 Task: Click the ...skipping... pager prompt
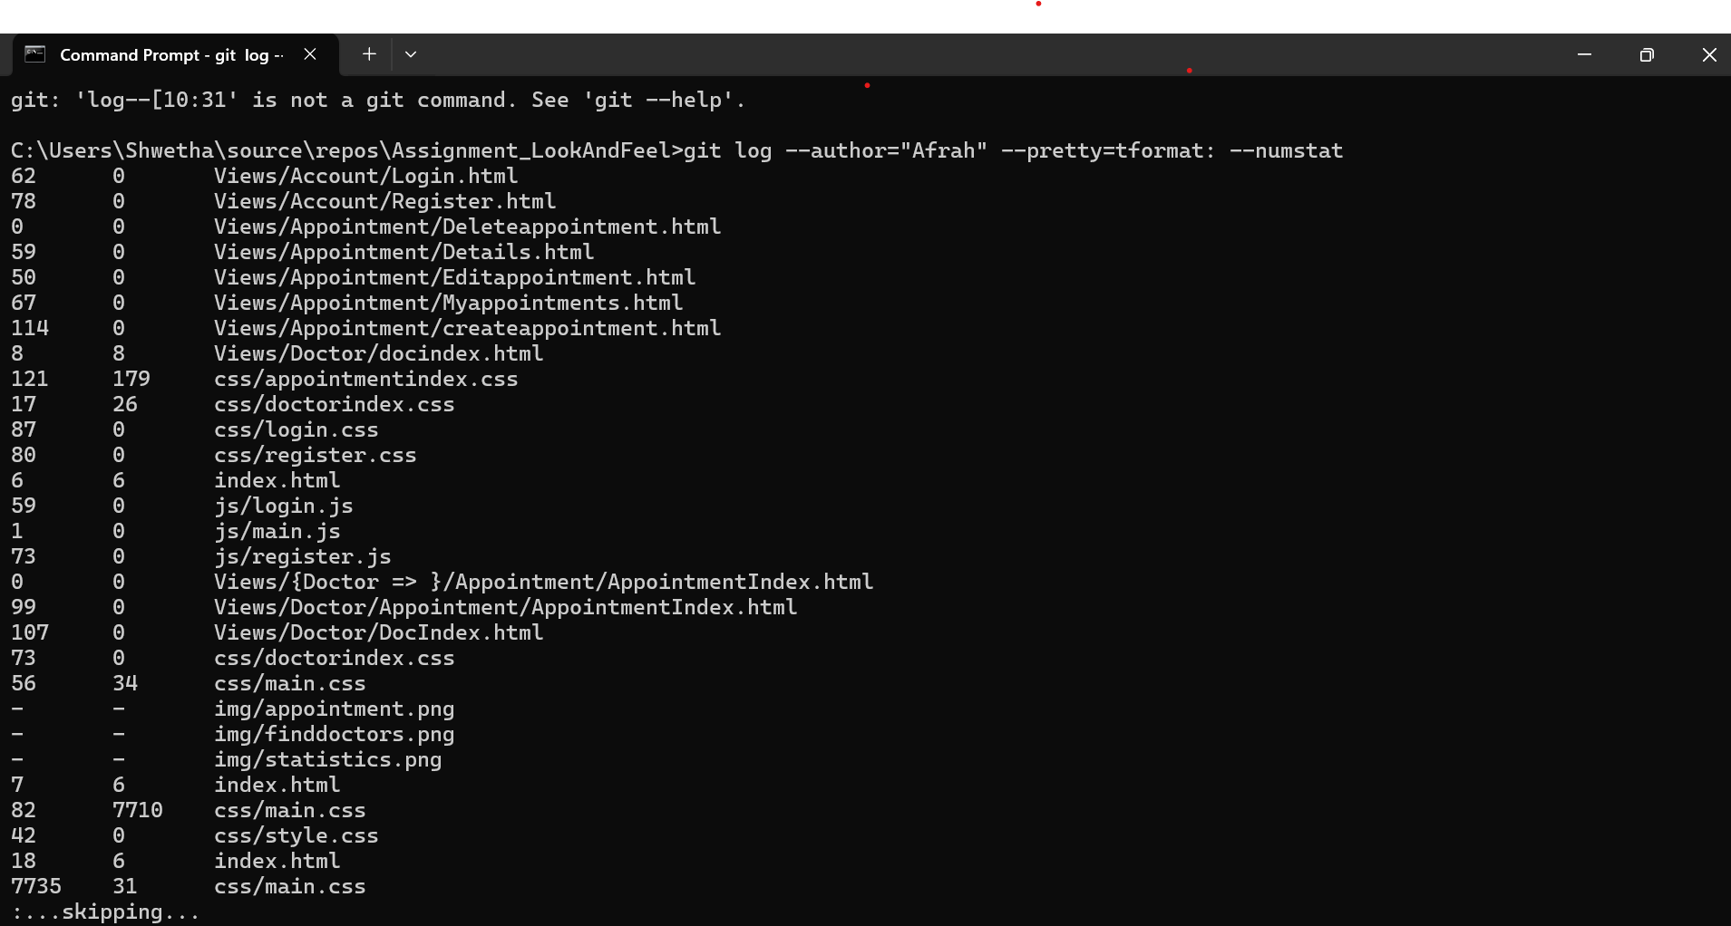[105, 912]
